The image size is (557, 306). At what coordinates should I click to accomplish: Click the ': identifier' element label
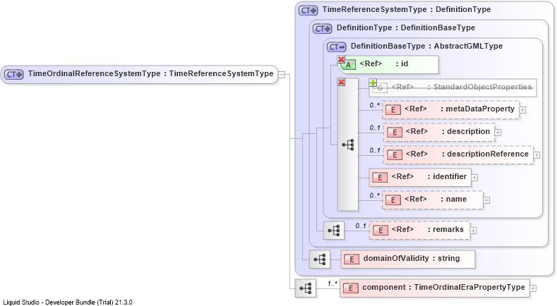click(448, 176)
